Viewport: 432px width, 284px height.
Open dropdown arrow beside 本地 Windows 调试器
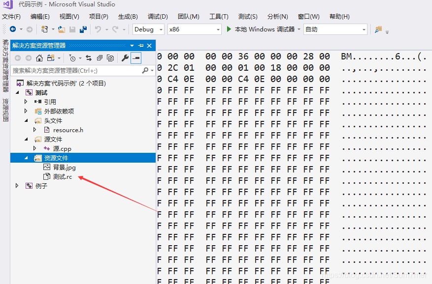(299, 29)
